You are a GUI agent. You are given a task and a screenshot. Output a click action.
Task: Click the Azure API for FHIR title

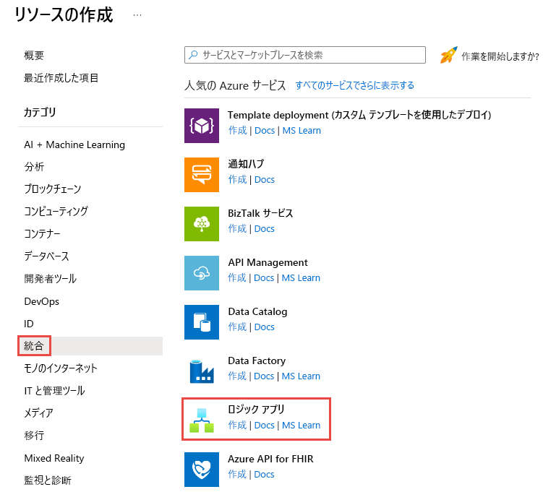pyautogui.click(x=270, y=459)
